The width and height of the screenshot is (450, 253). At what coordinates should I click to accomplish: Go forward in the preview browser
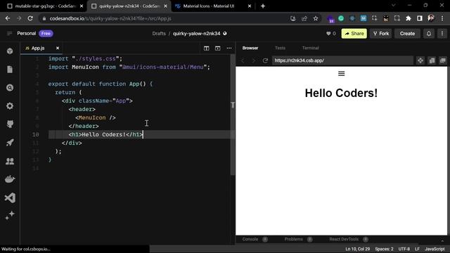(x=254, y=60)
